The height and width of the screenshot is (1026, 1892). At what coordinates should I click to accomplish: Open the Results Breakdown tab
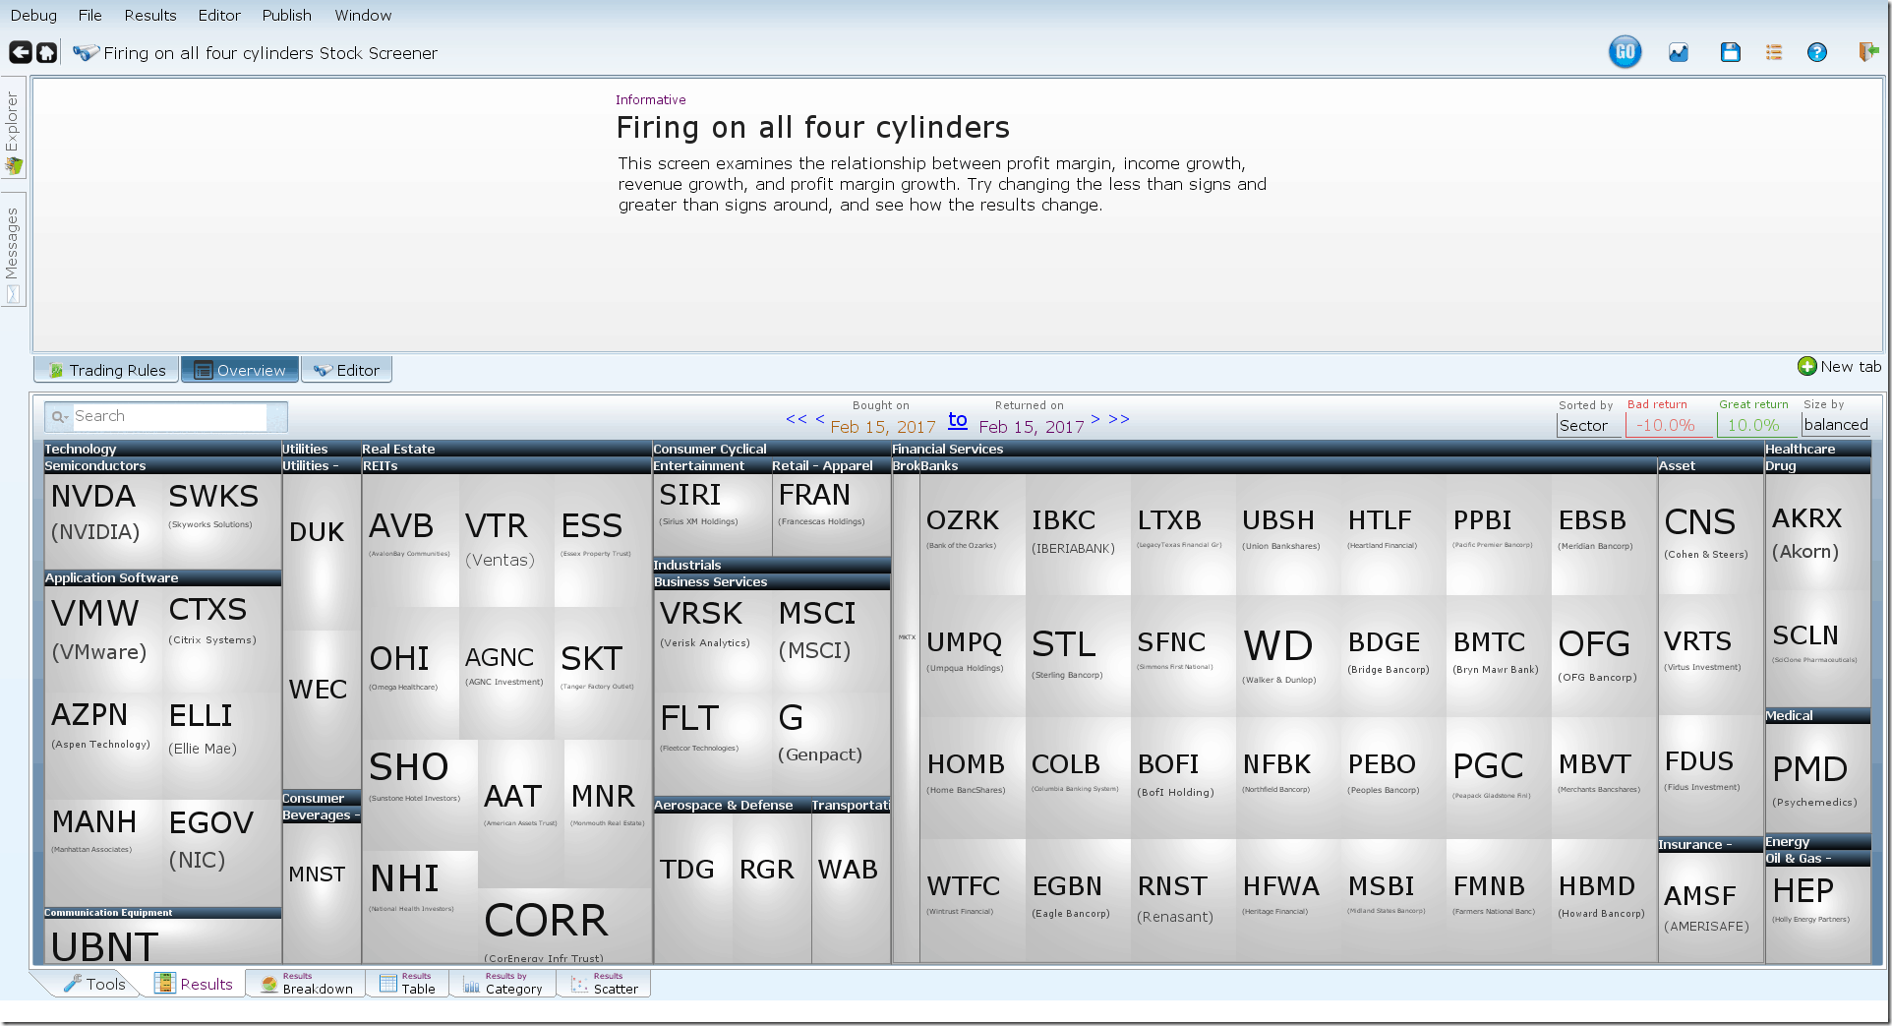306,984
